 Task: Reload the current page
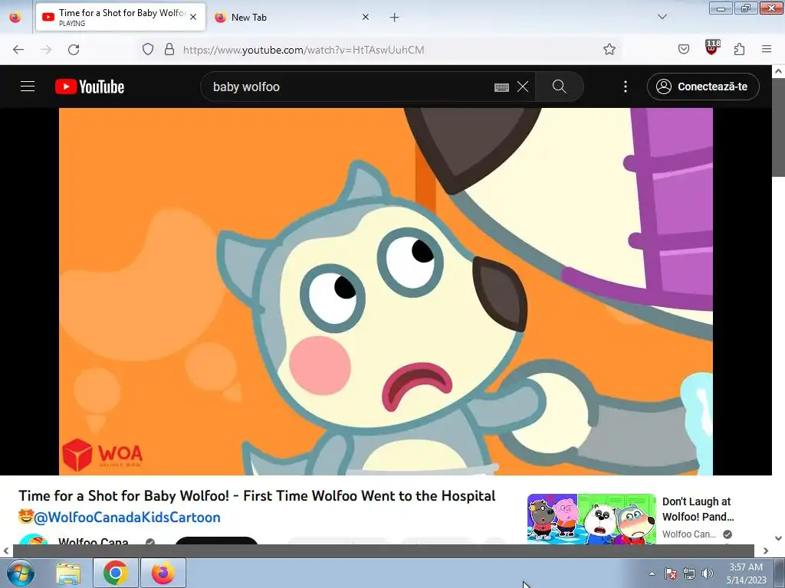pyautogui.click(x=74, y=50)
